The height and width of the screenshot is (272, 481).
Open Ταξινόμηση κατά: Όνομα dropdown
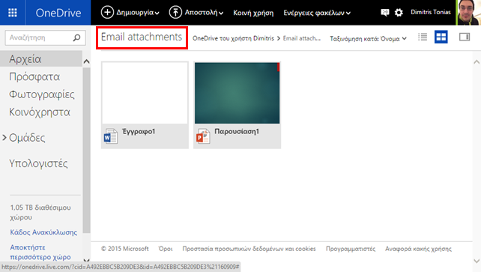click(x=368, y=39)
